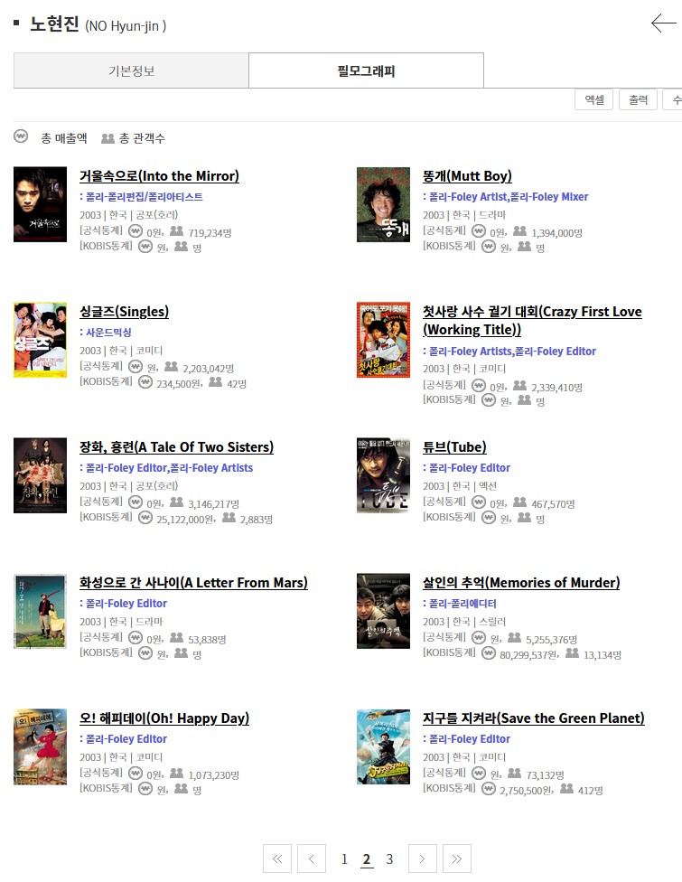This screenshot has height=882, width=682.
Task: Open A Tale Of Two Sisters link
Action: (x=176, y=447)
